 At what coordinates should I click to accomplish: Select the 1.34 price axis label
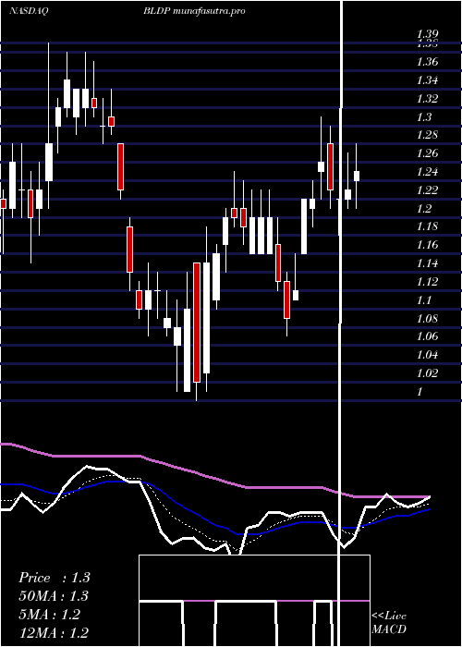[x=427, y=80]
